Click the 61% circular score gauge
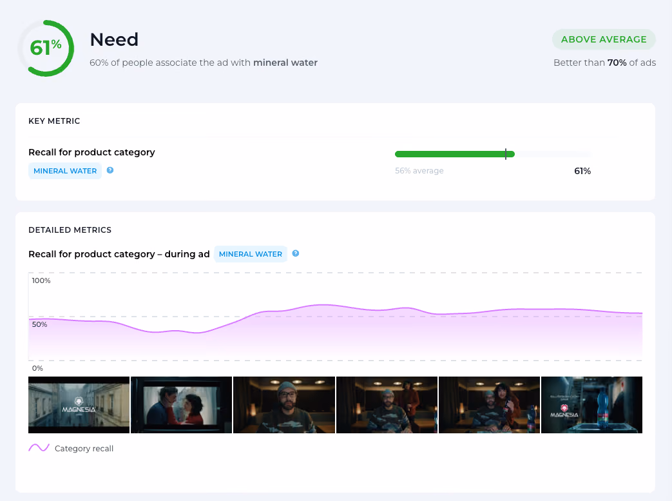Screen dimensions: 672x501 [46, 48]
